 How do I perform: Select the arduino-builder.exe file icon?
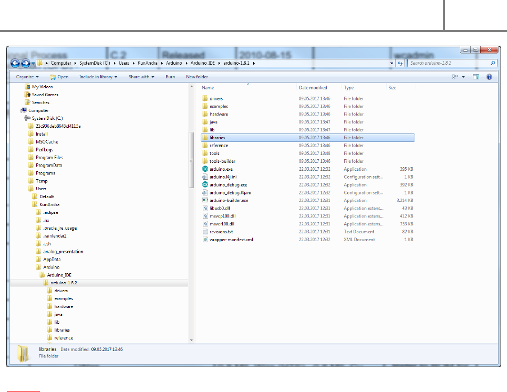tap(205, 200)
